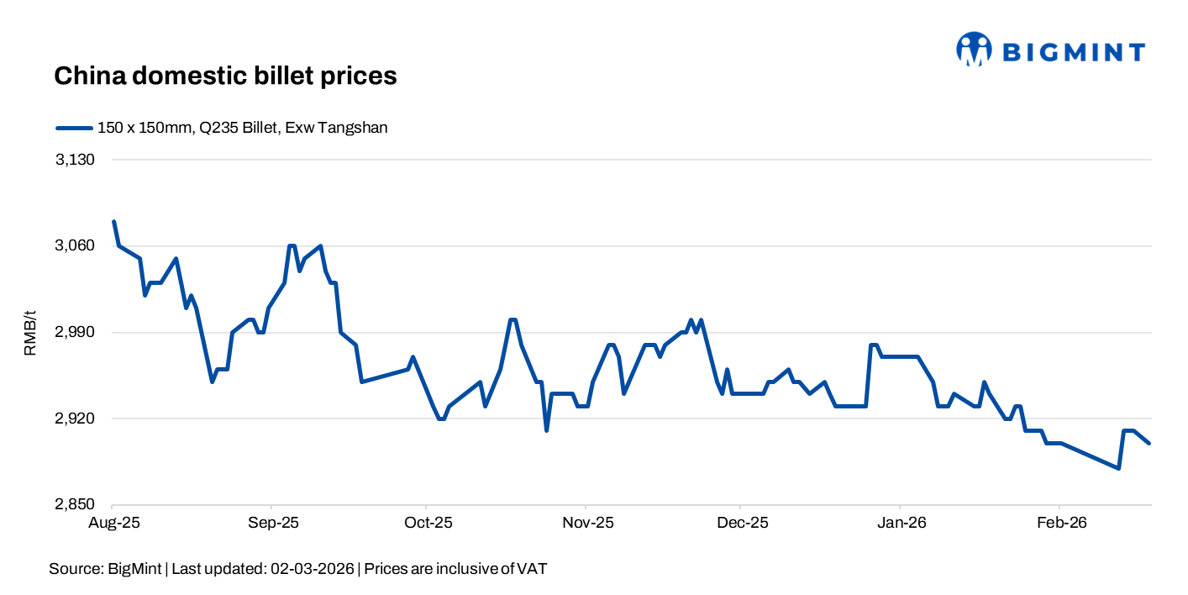The height and width of the screenshot is (595, 1188).
Task: Click the Jan-26 x-axis label
Action: point(901,523)
